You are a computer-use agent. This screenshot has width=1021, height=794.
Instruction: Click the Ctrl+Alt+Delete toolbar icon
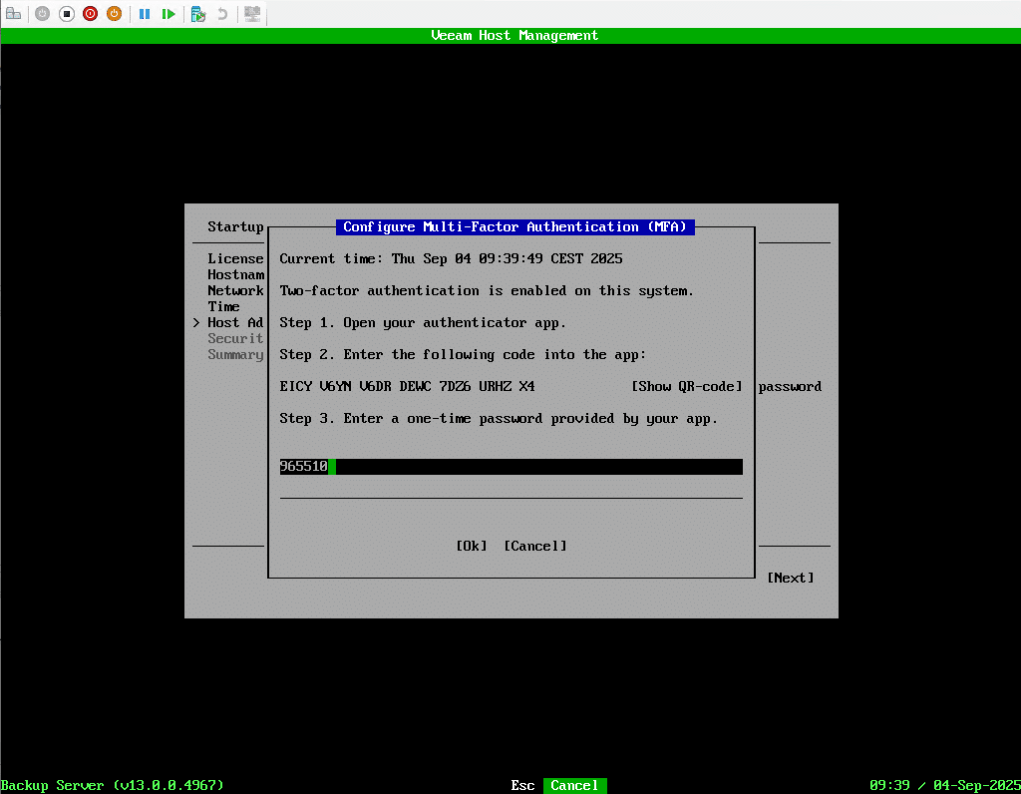pyautogui.click(x=14, y=14)
